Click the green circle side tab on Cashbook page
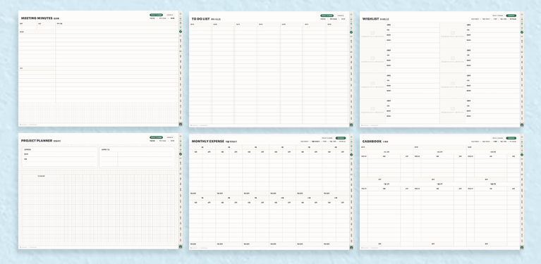The height and width of the screenshot is (264, 541). [x=522, y=155]
